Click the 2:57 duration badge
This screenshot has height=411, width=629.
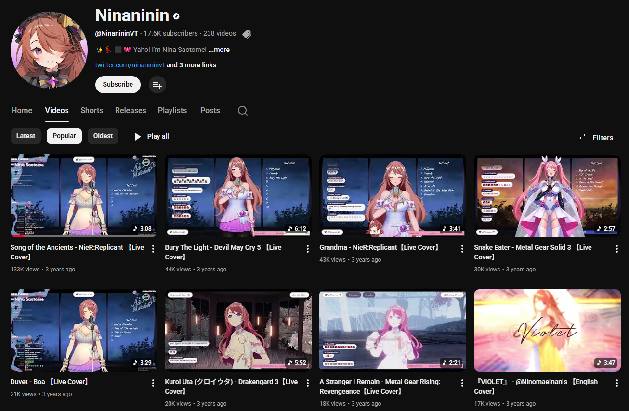click(x=606, y=229)
